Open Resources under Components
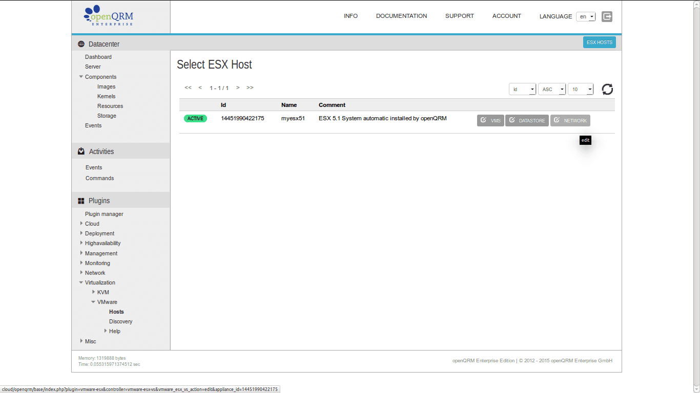This screenshot has height=393, width=700. (110, 106)
